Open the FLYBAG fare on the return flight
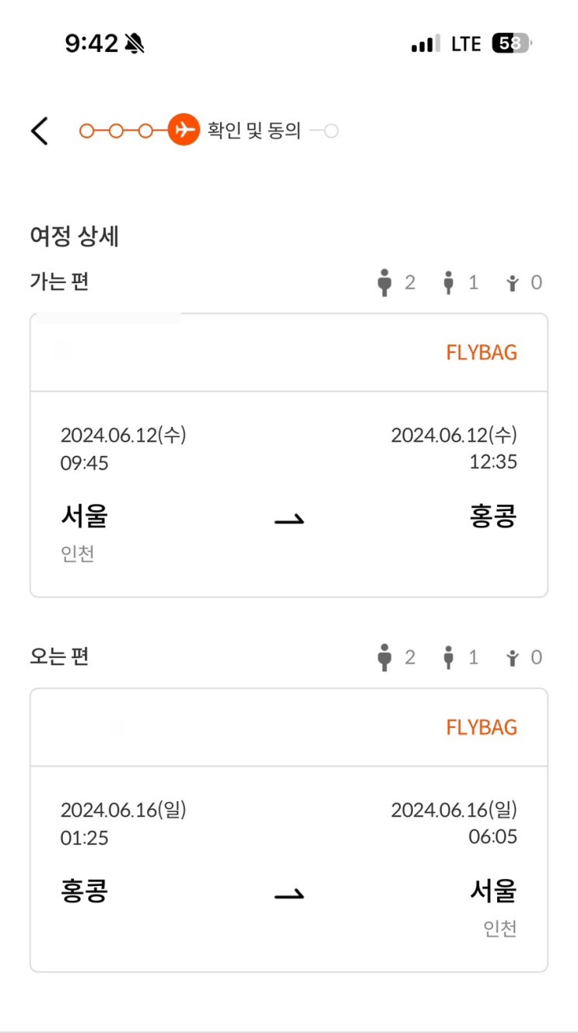The image size is (578, 1033). [x=481, y=727]
